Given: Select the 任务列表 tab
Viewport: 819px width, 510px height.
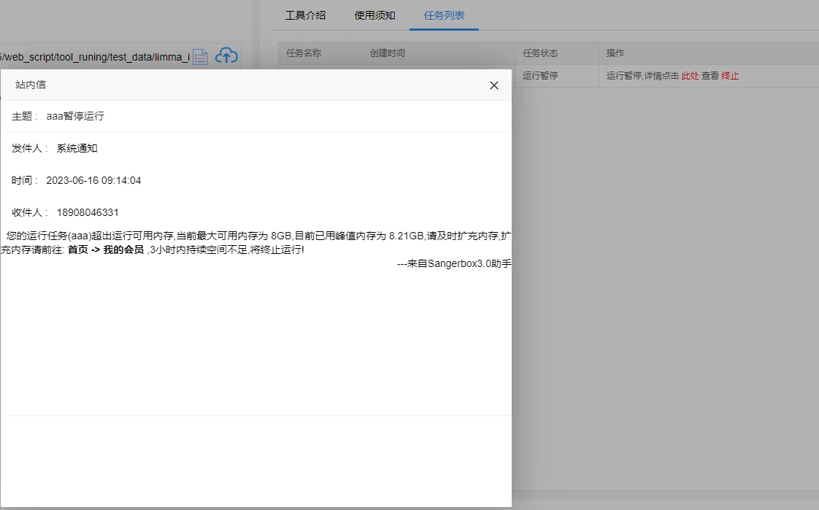Looking at the screenshot, I should tap(444, 15).
